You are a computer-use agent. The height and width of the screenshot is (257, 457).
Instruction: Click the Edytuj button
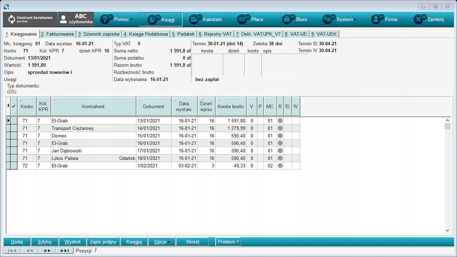click(x=45, y=242)
